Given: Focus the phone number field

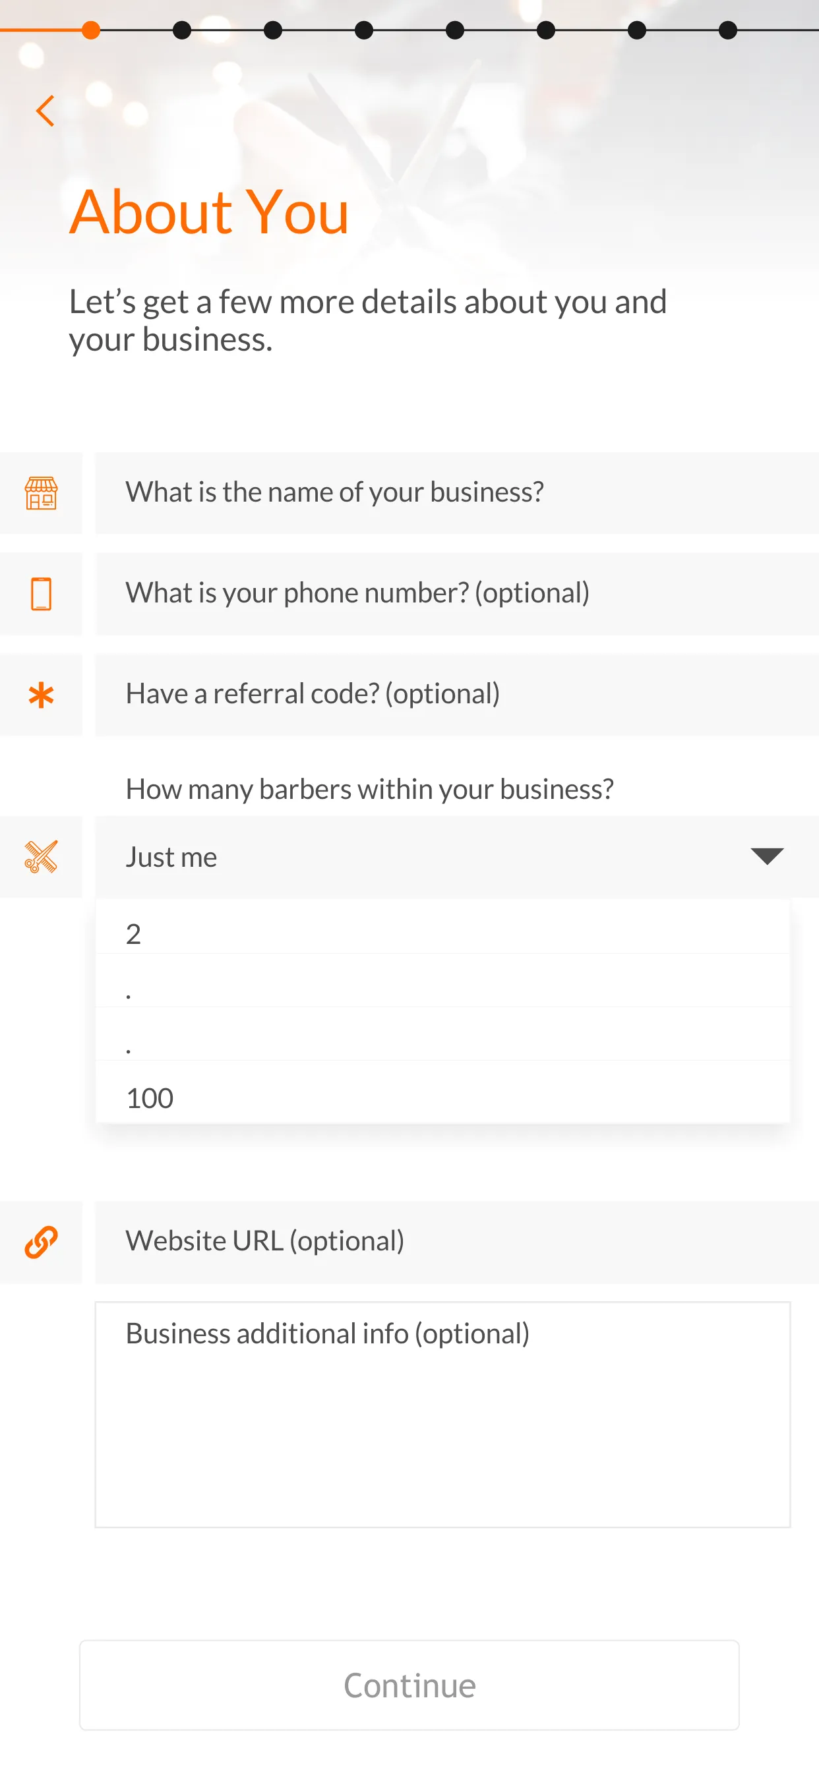Looking at the screenshot, I should tap(457, 594).
